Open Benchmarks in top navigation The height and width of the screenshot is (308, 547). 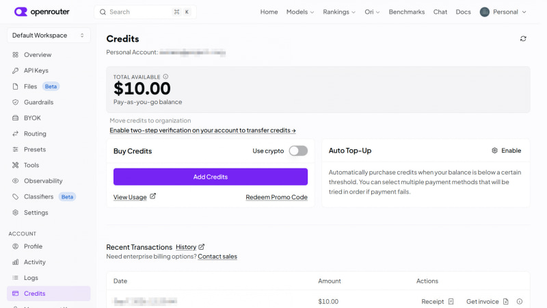(407, 12)
